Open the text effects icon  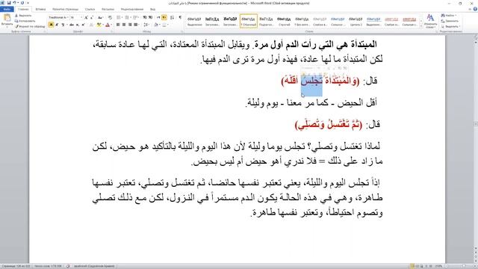pos(91,25)
